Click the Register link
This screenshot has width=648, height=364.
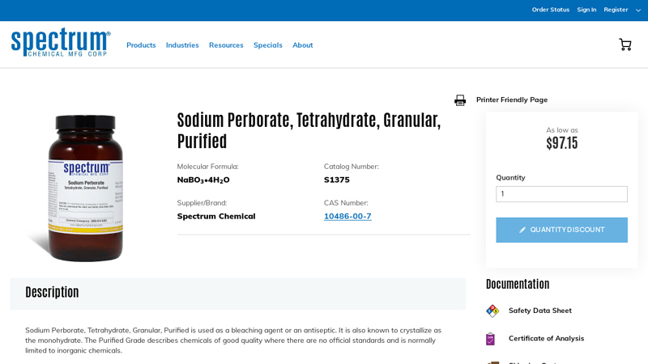[x=616, y=10]
